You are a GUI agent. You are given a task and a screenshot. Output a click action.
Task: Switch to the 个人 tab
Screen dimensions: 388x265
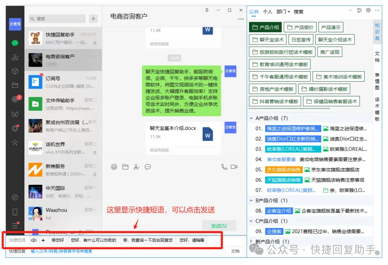click(268, 11)
